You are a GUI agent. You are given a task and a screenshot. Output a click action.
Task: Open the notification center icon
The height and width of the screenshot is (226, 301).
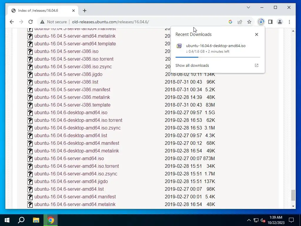(x=291, y=220)
